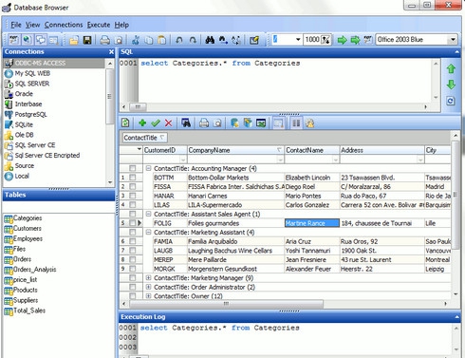
Task: Click the yellow warning icon in results toolbar
Action: 310,122
